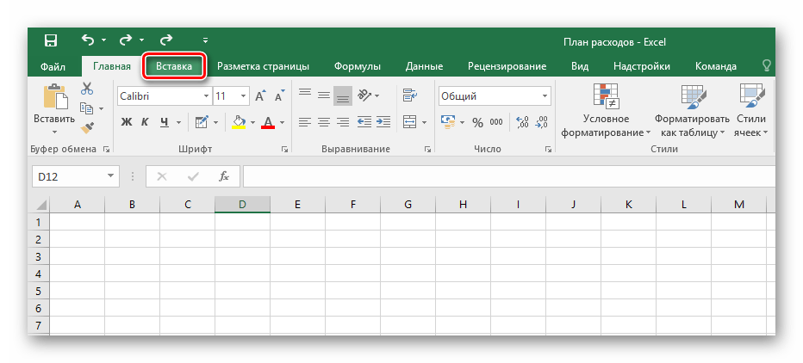Click the Insert Function fx icon
Image resolution: width=803 pixels, height=363 pixels.
tap(224, 176)
